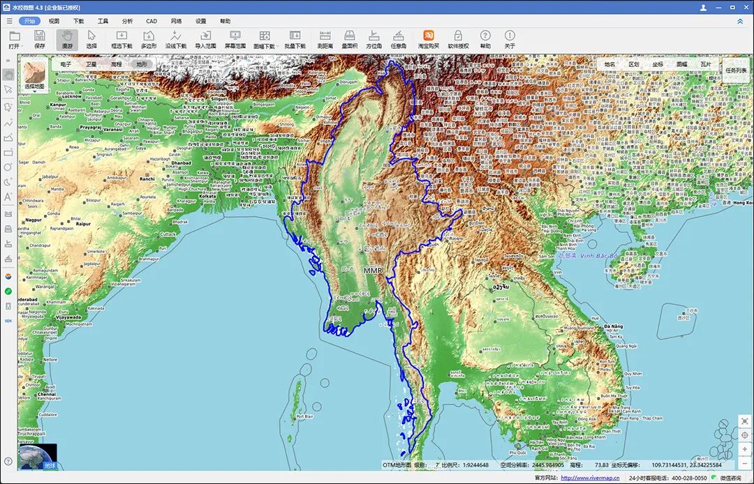Open the 工具 menu
The width and height of the screenshot is (754, 484).
click(103, 21)
